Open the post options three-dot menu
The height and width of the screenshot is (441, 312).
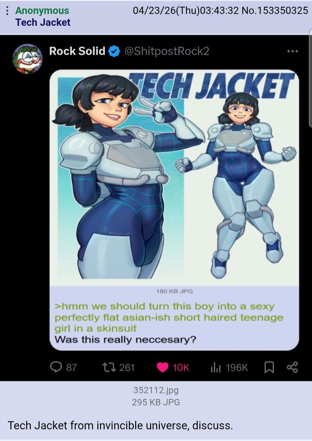(7, 11)
